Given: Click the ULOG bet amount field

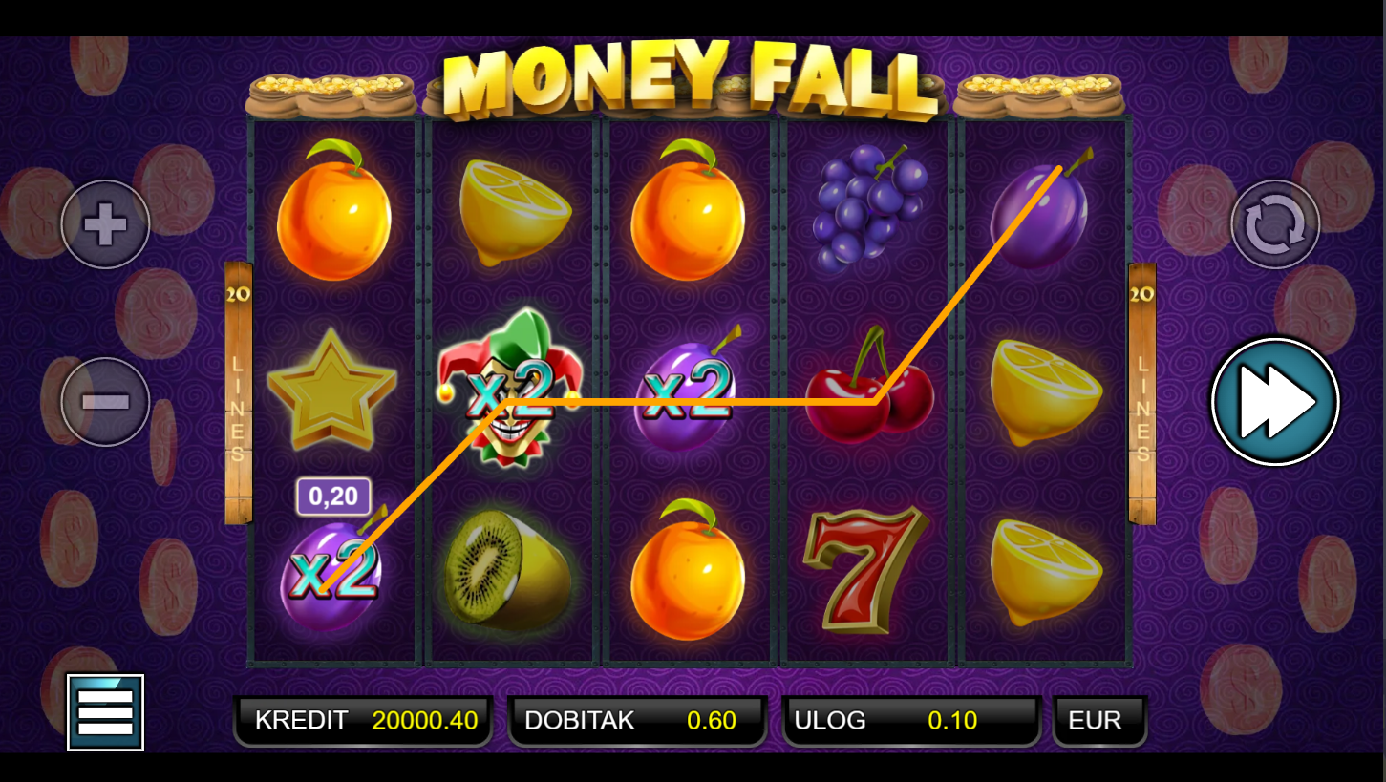Looking at the screenshot, I should (911, 720).
